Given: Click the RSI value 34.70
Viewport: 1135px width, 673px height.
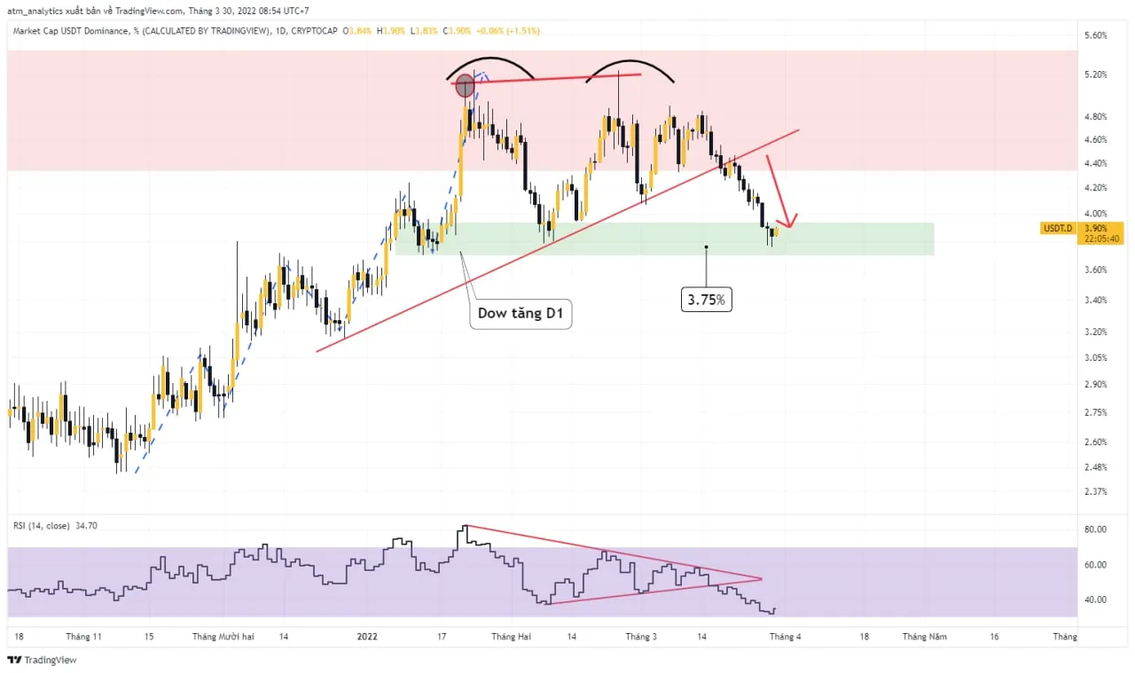Looking at the screenshot, I should click(x=87, y=526).
